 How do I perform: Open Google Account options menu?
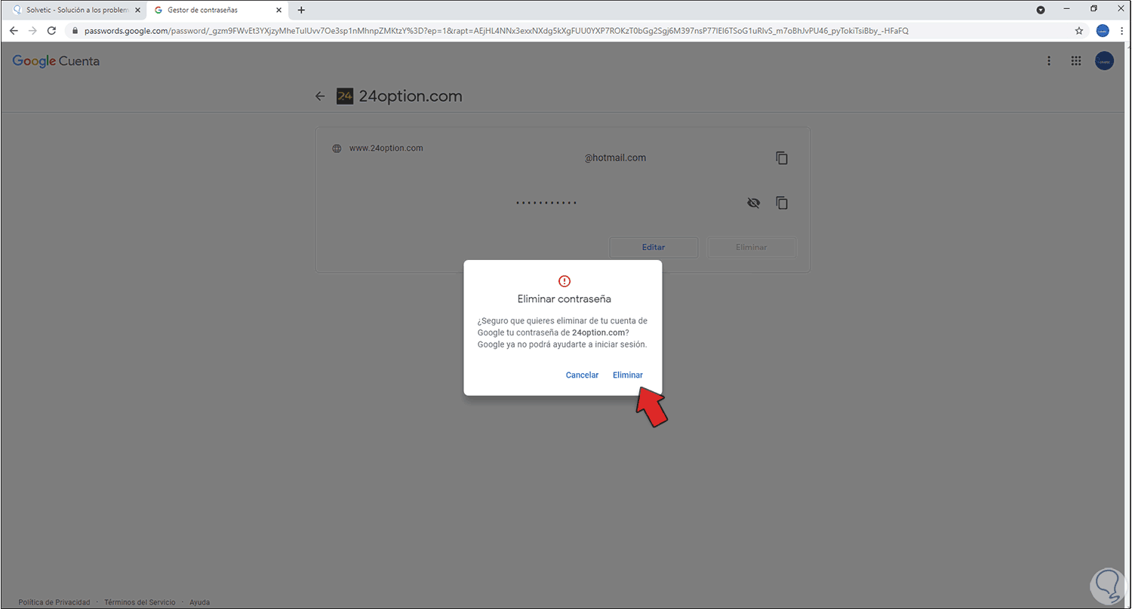point(1048,61)
